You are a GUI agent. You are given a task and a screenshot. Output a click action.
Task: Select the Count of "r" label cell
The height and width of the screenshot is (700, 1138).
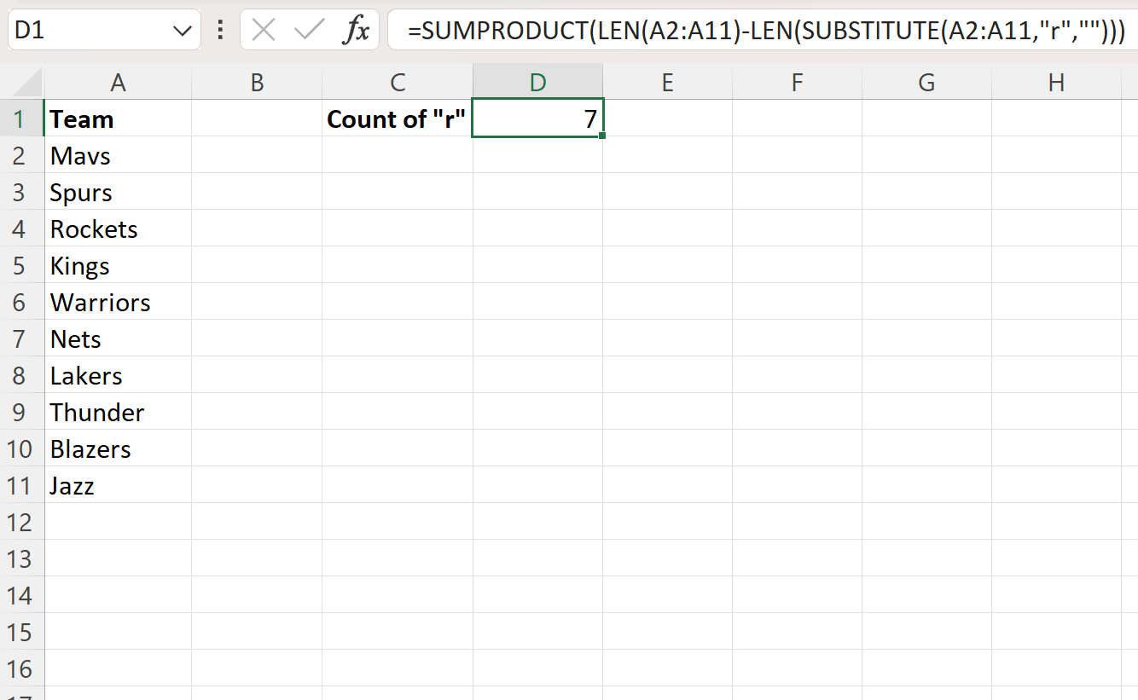[x=398, y=119]
